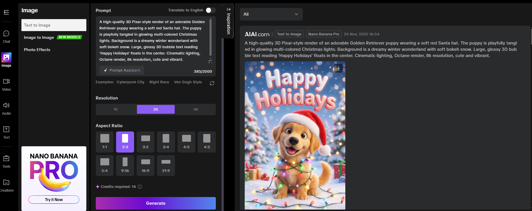532x211 pixels.
Task: Choose 2:3 aspect ratio
Action: click(x=125, y=142)
